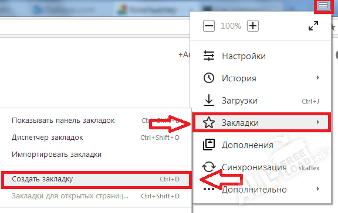Click the 100% zoom level value
The height and width of the screenshot is (213, 338).
231,26
